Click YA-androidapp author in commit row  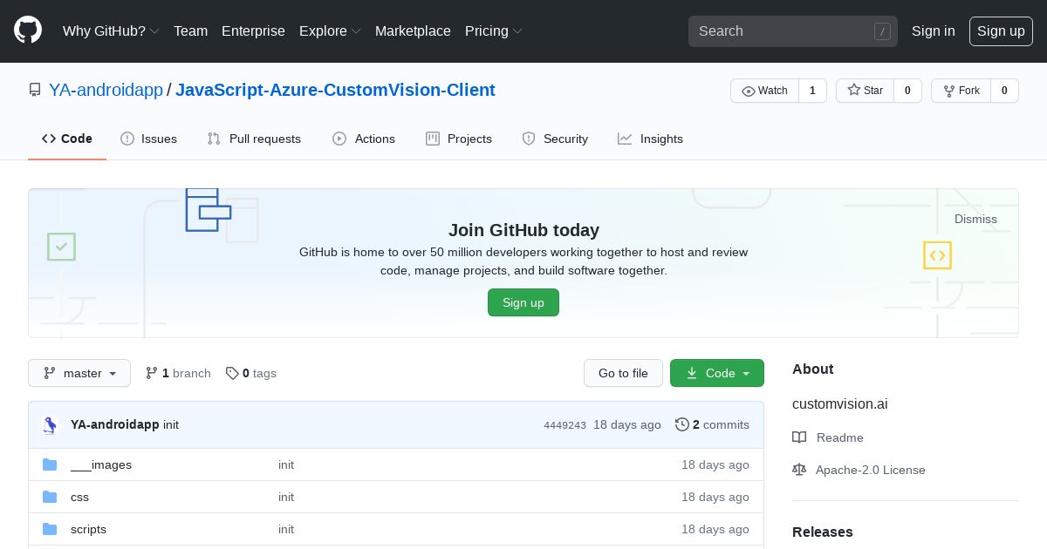[114, 424]
